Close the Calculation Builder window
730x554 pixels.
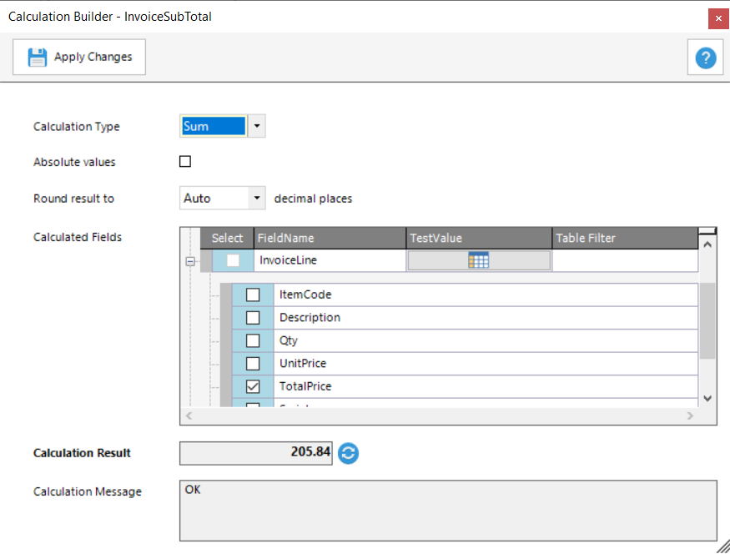717,18
